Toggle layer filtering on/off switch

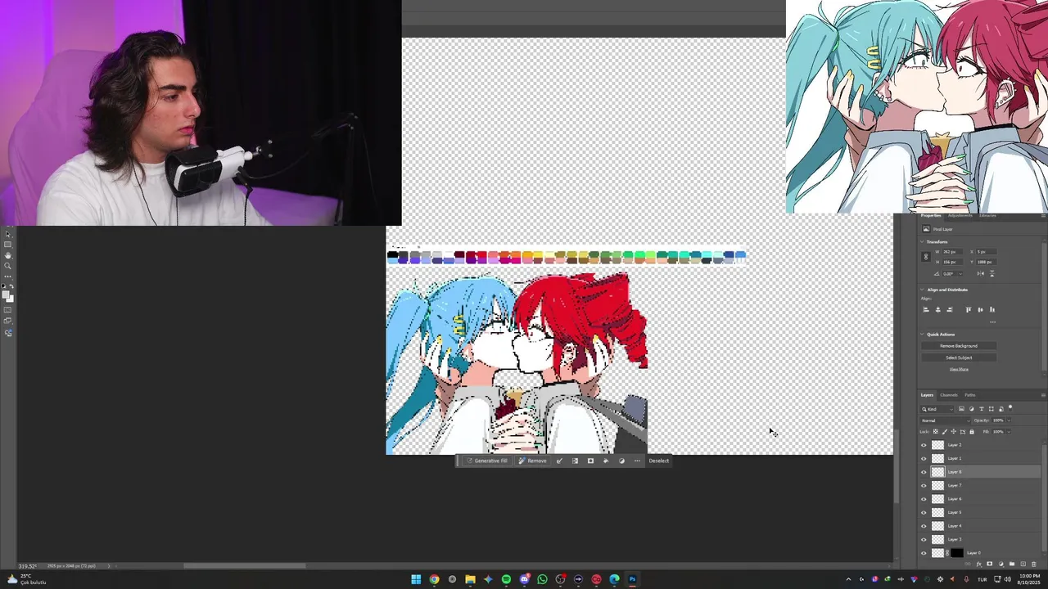click(x=1010, y=407)
